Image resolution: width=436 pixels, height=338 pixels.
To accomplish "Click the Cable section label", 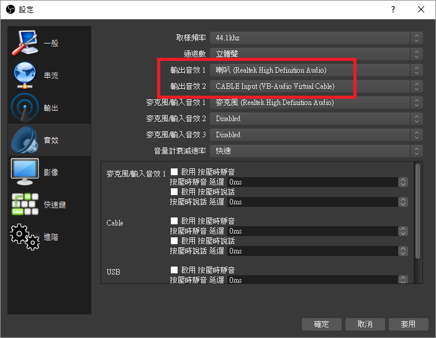I will click(x=114, y=223).
